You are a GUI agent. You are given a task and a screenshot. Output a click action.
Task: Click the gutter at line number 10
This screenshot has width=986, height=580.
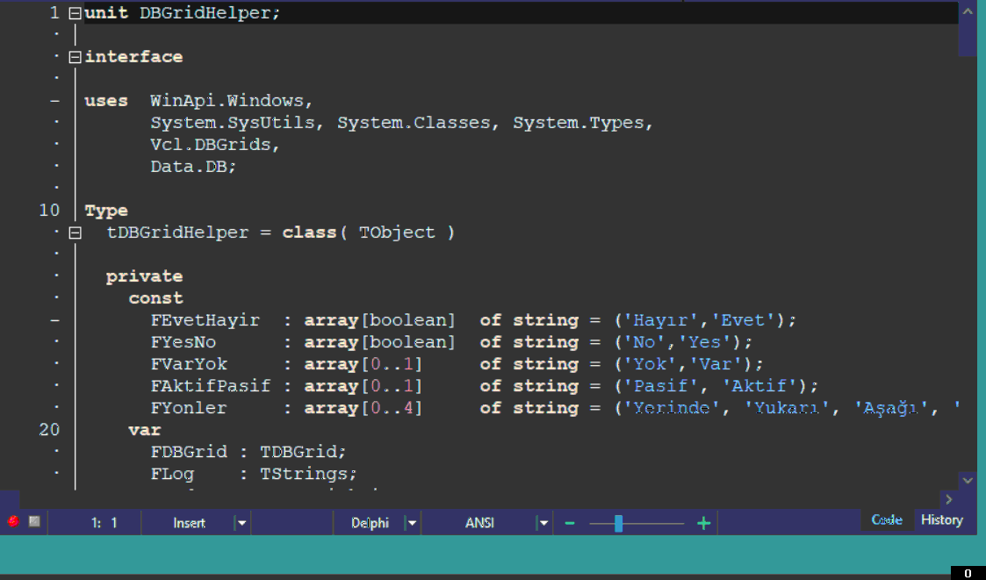click(49, 211)
